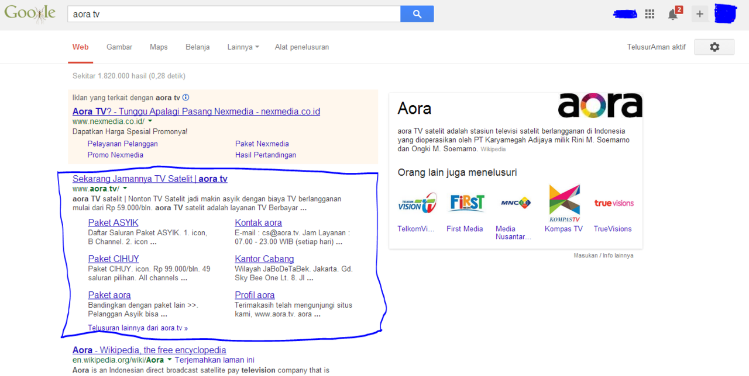Image resolution: width=749 pixels, height=376 pixels.
Task: Open the Paket aora sitelink
Action: pos(109,295)
